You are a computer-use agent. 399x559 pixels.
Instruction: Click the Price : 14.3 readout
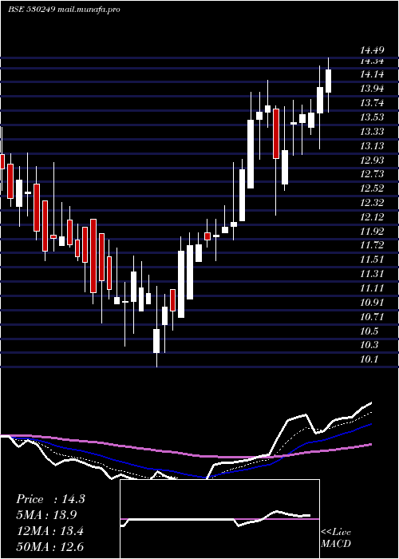click(50, 499)
